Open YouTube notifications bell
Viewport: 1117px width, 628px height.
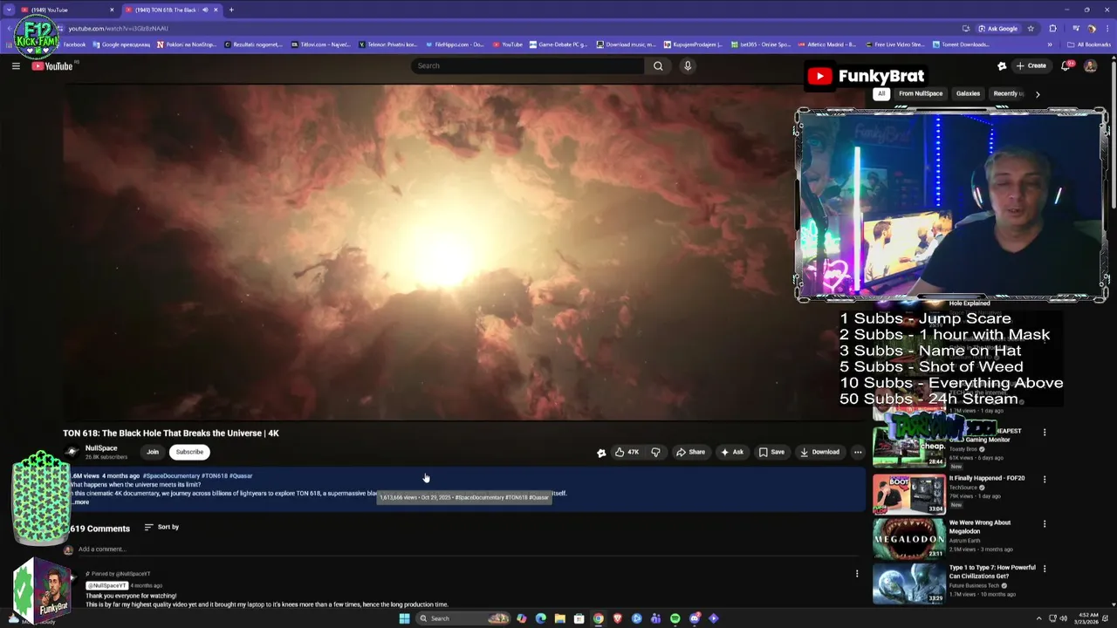click(1066, 65)
